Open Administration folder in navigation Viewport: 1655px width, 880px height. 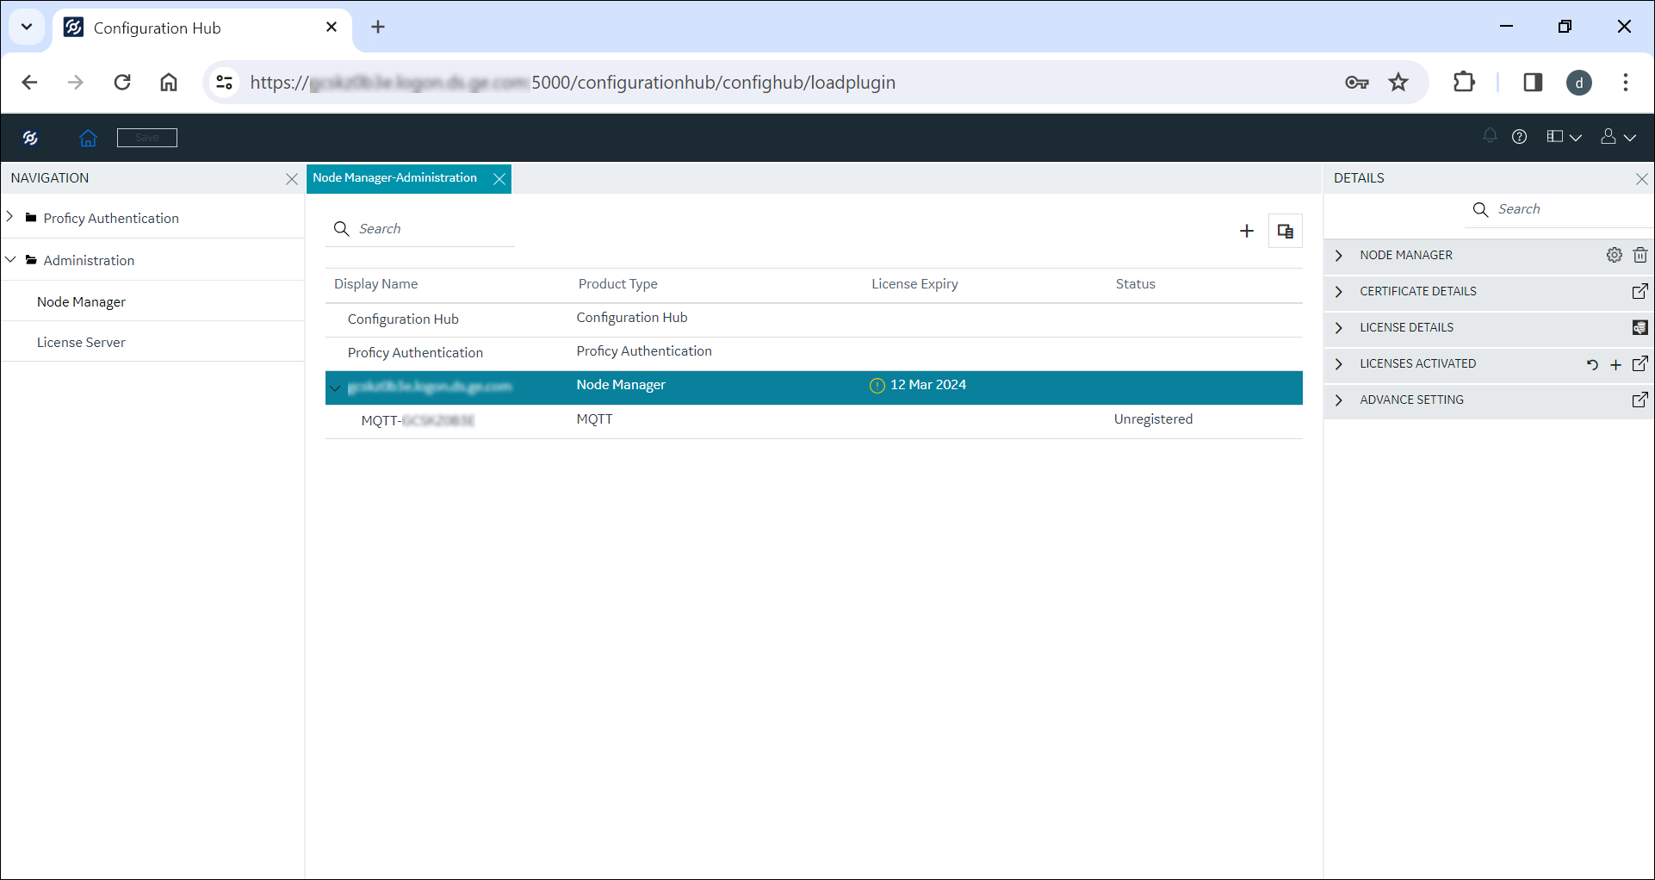89,260
